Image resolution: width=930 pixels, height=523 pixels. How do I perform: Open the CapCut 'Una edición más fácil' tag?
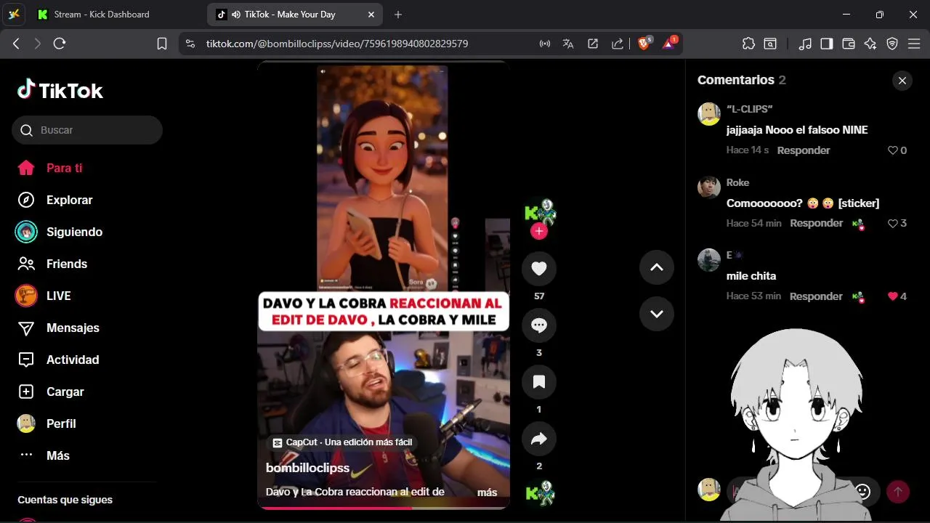(341, 442)
